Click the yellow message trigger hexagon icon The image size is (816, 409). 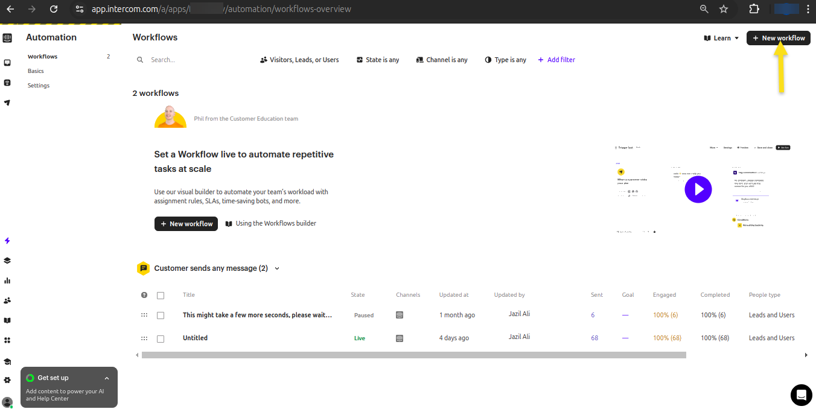click(143, 268)
